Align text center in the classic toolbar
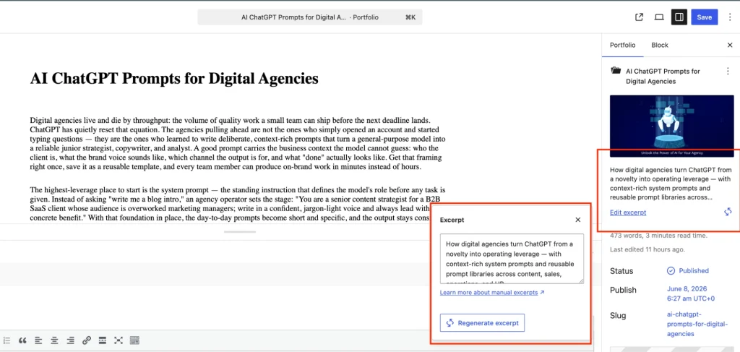740x352 pixels. coord(55,340)
